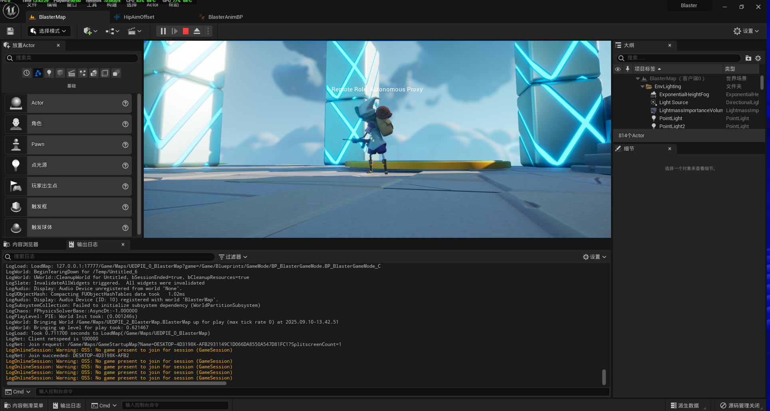The image size is (770, 411).
Task: Select the Shapes cube category filter
Action: click(x=60, y=73)
